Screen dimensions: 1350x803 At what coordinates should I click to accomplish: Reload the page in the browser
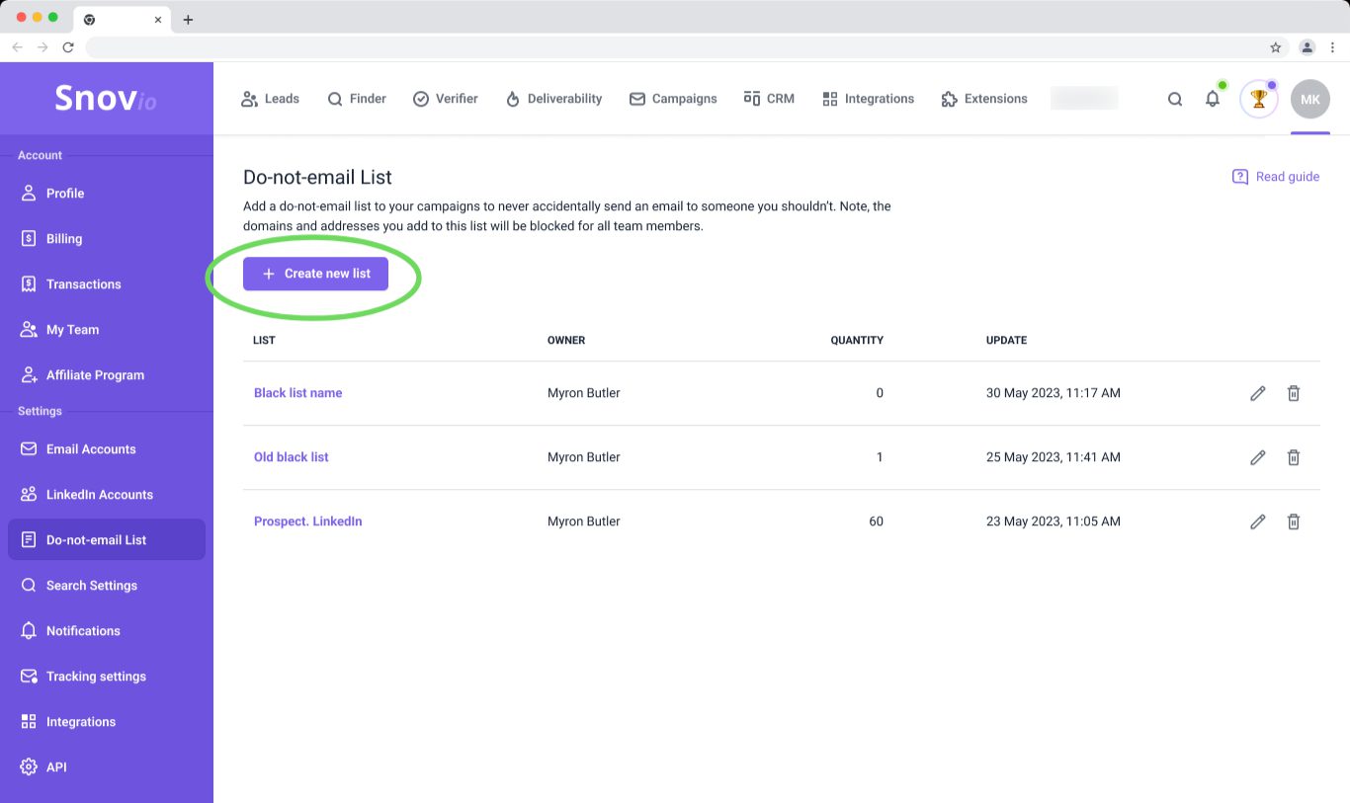pos(68,47)
